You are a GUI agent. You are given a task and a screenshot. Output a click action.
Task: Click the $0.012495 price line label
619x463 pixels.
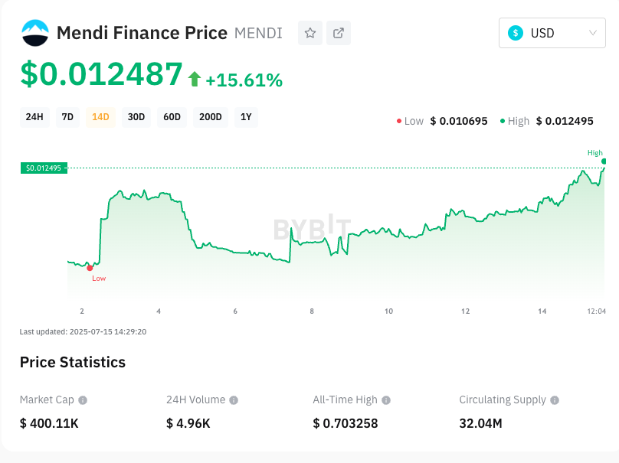point(44,168)
